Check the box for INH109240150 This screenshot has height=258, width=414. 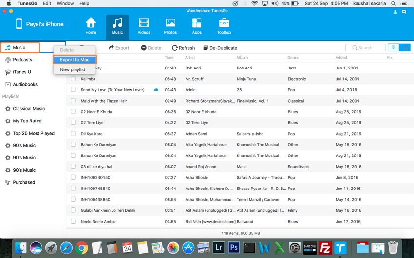73,177
